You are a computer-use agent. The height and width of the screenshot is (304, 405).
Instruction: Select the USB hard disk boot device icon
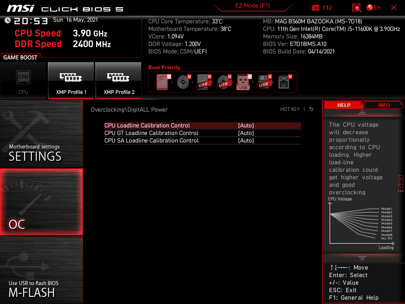(203, 82)
